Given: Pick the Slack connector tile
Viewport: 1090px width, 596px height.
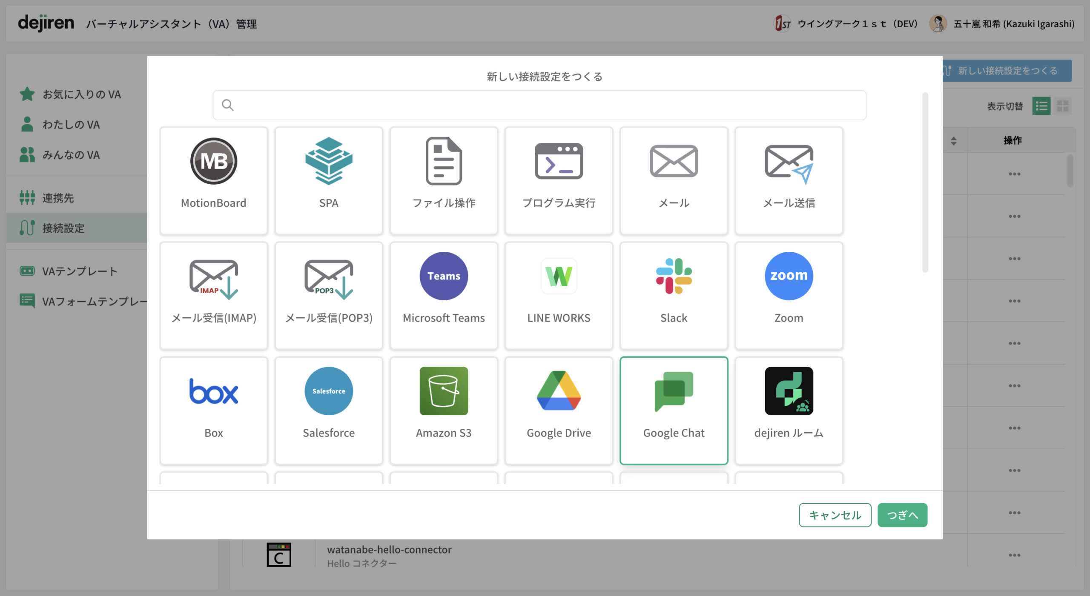Looking at the screenshot, I should (674, 296).
